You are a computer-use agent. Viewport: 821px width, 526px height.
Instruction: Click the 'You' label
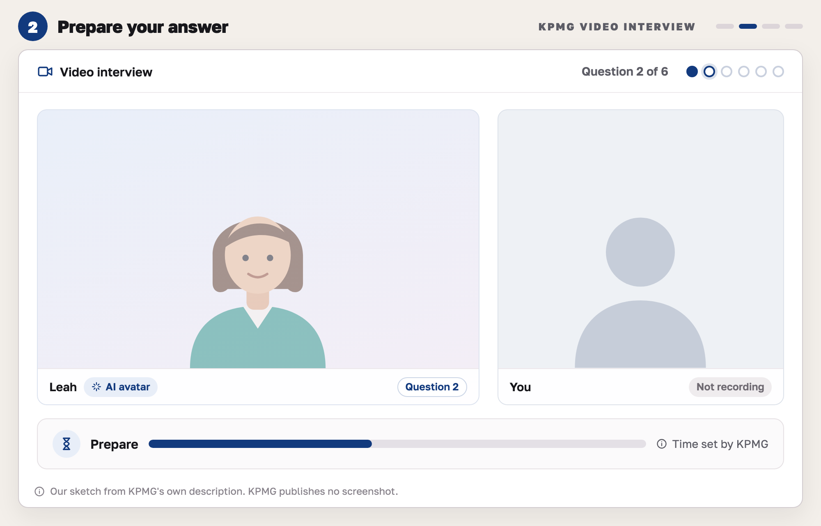pos(520,387)
